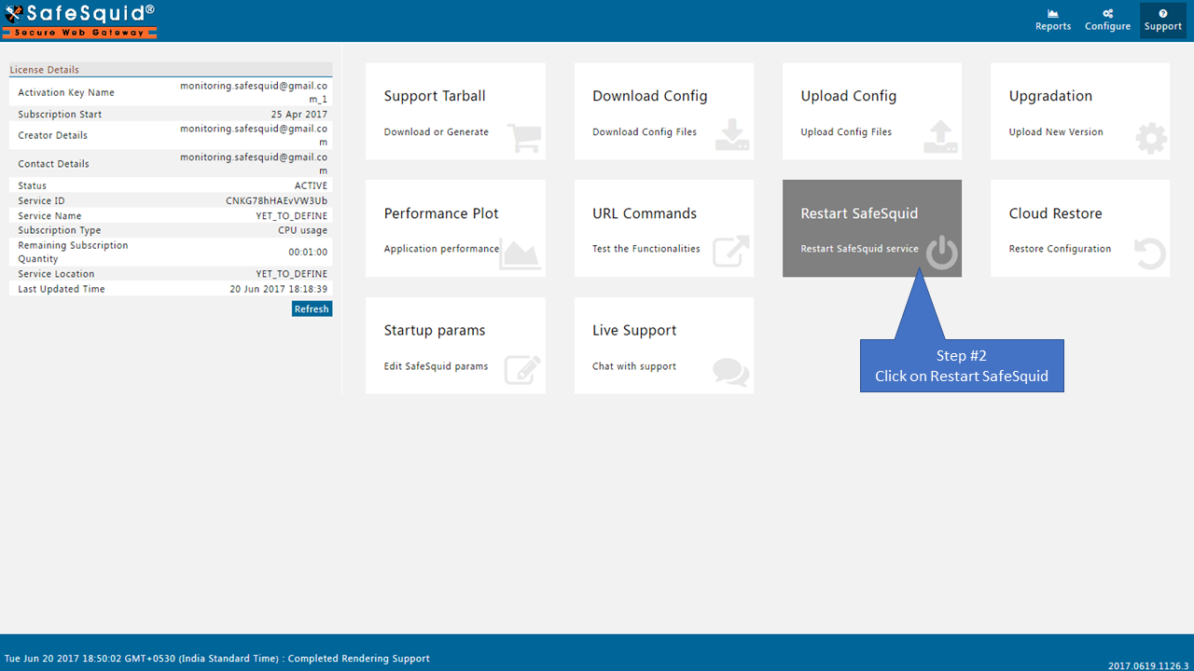This screenshot has height=671, width=1194.
Task: Click 'Test the Functionalities' text
Action: tap(646, 249)
